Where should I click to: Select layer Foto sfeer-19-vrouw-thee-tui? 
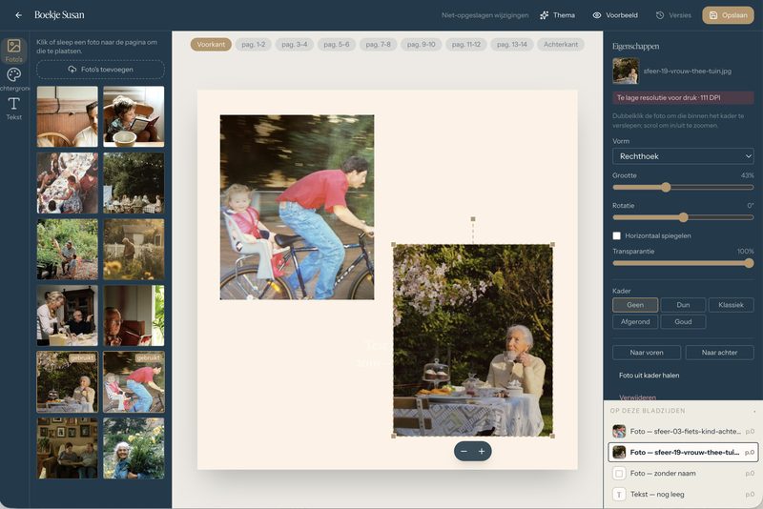point(683,452)
